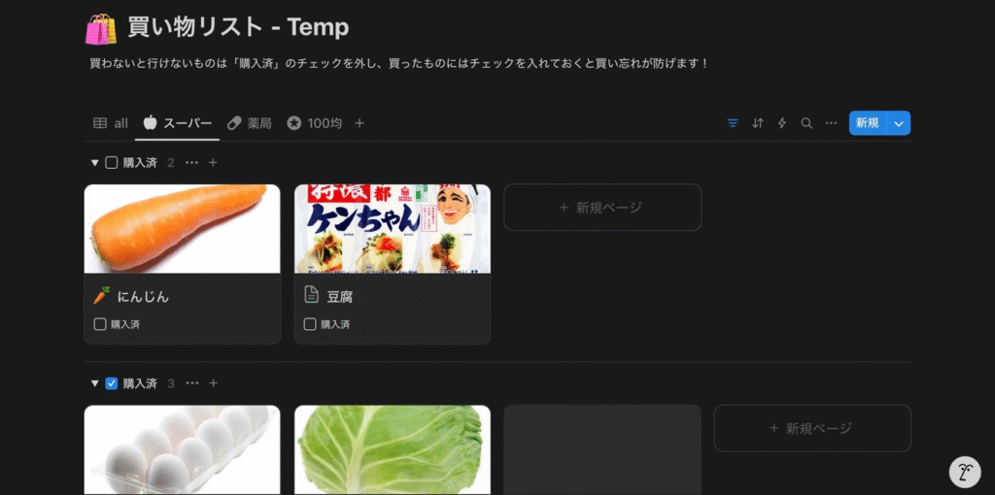Collapse the checked 購入済 group

(94, 383)
